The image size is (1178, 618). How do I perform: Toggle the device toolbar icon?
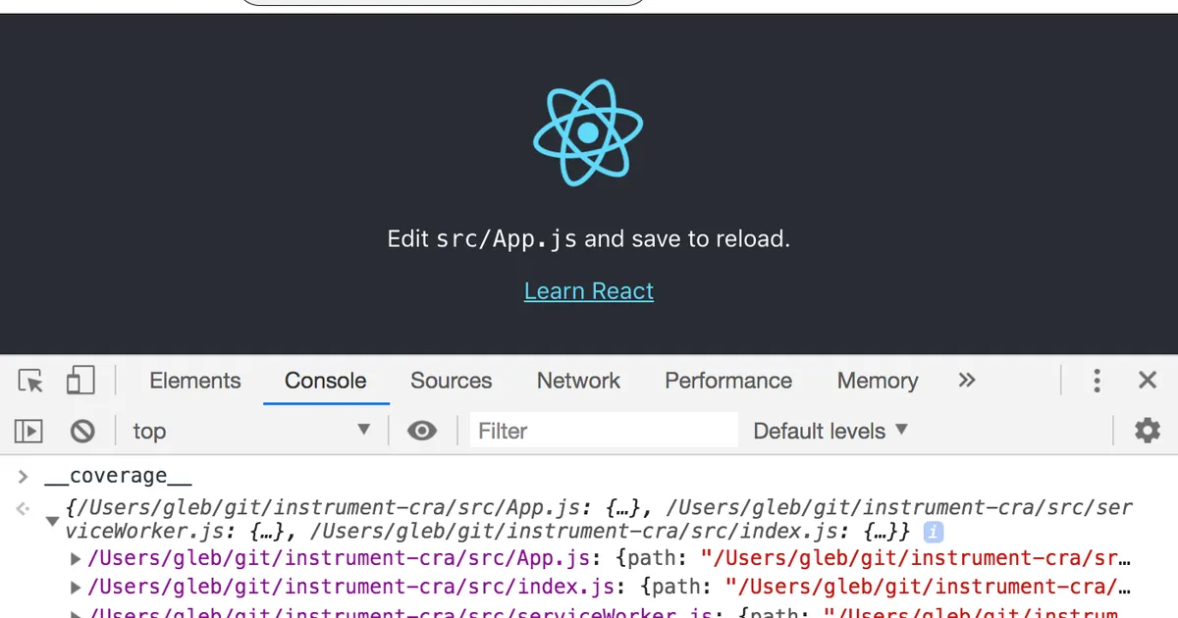tap(80, 381)
